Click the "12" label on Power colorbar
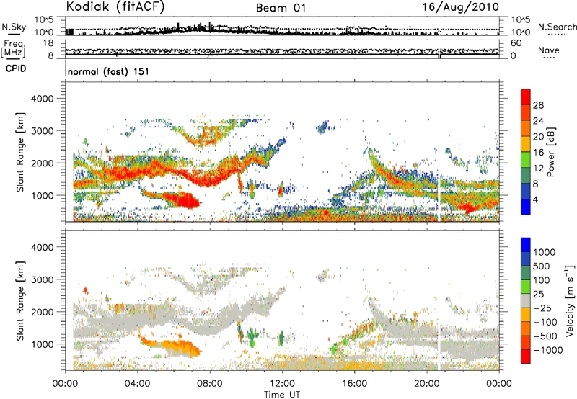The image size is (577, 399). [x=538, y=169]
